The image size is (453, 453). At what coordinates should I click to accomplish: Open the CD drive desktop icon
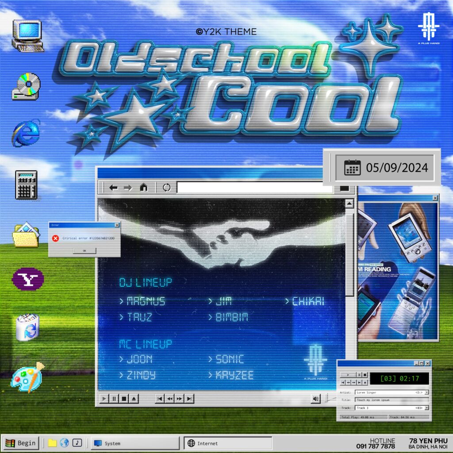click(26, 86)
